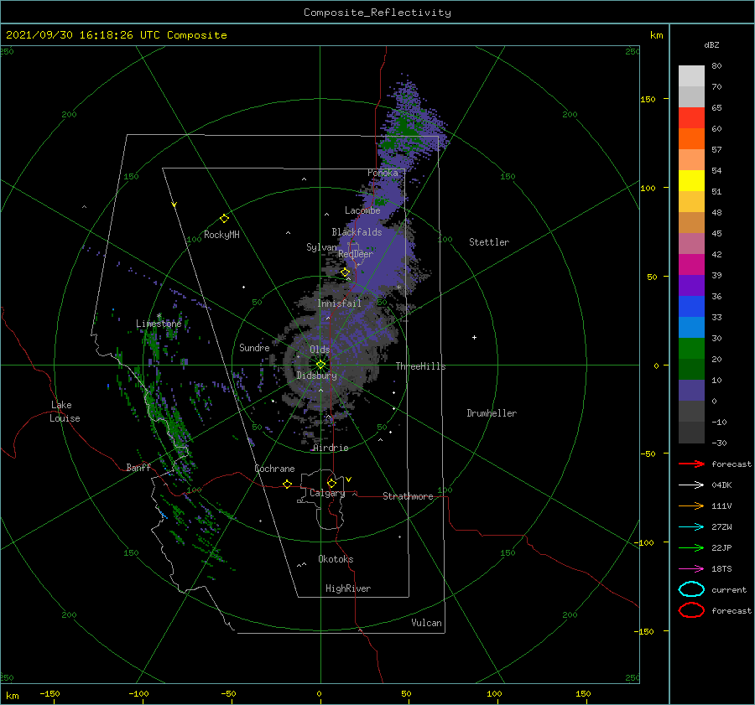
Task: Click the cyan current ellipse icon
Action: 691,589
